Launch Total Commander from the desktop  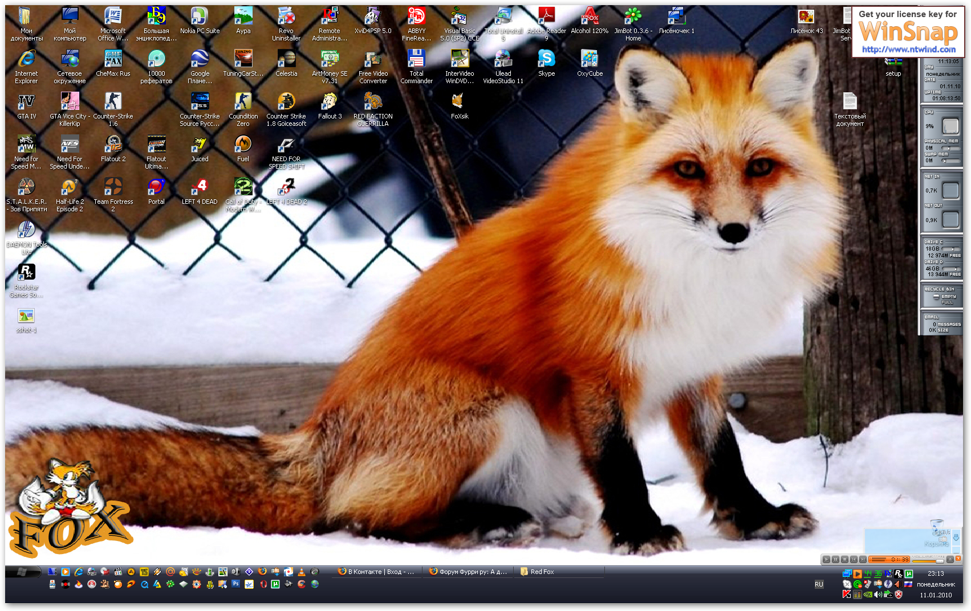416,59
